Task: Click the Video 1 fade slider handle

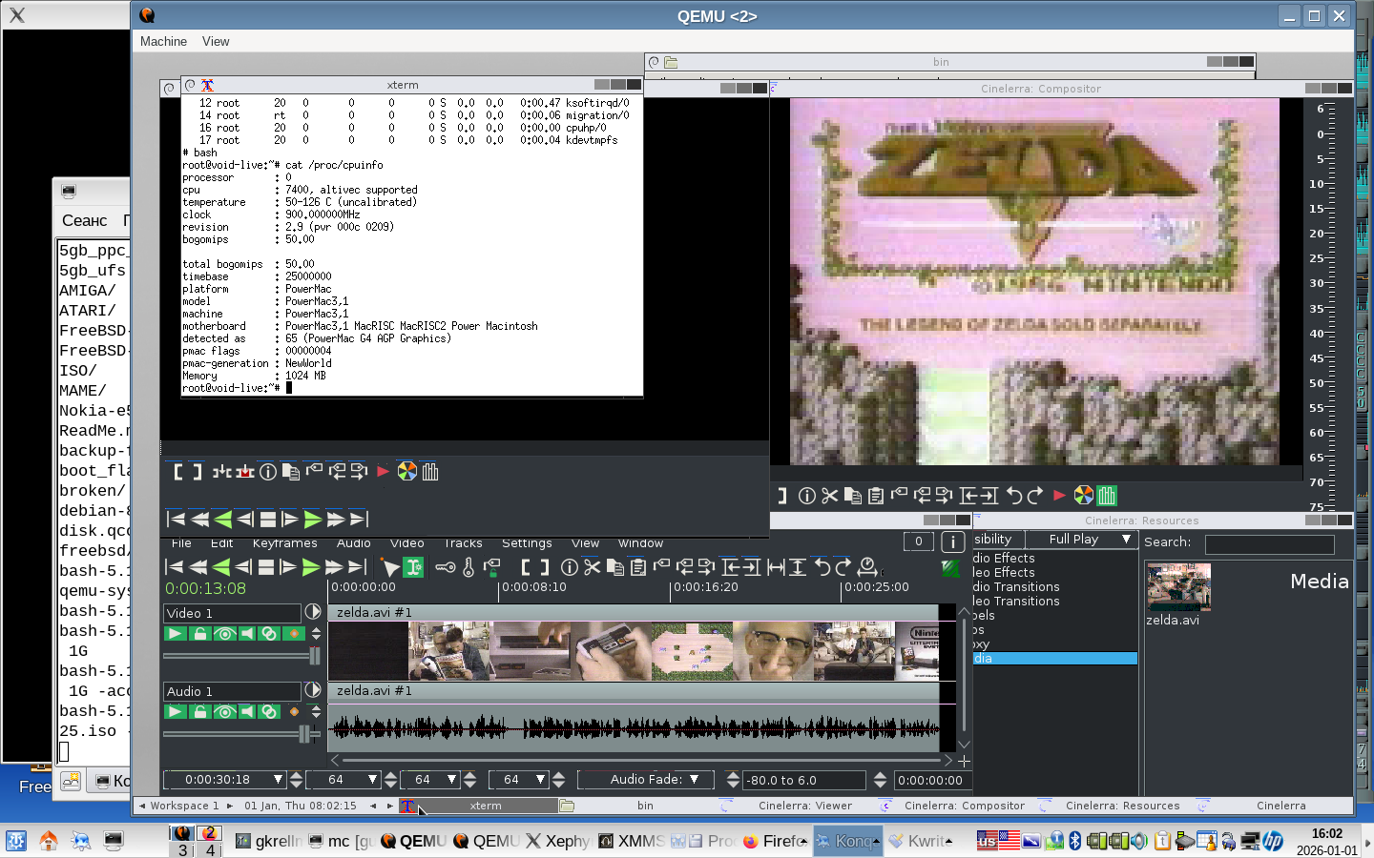Action: [314, 655]
